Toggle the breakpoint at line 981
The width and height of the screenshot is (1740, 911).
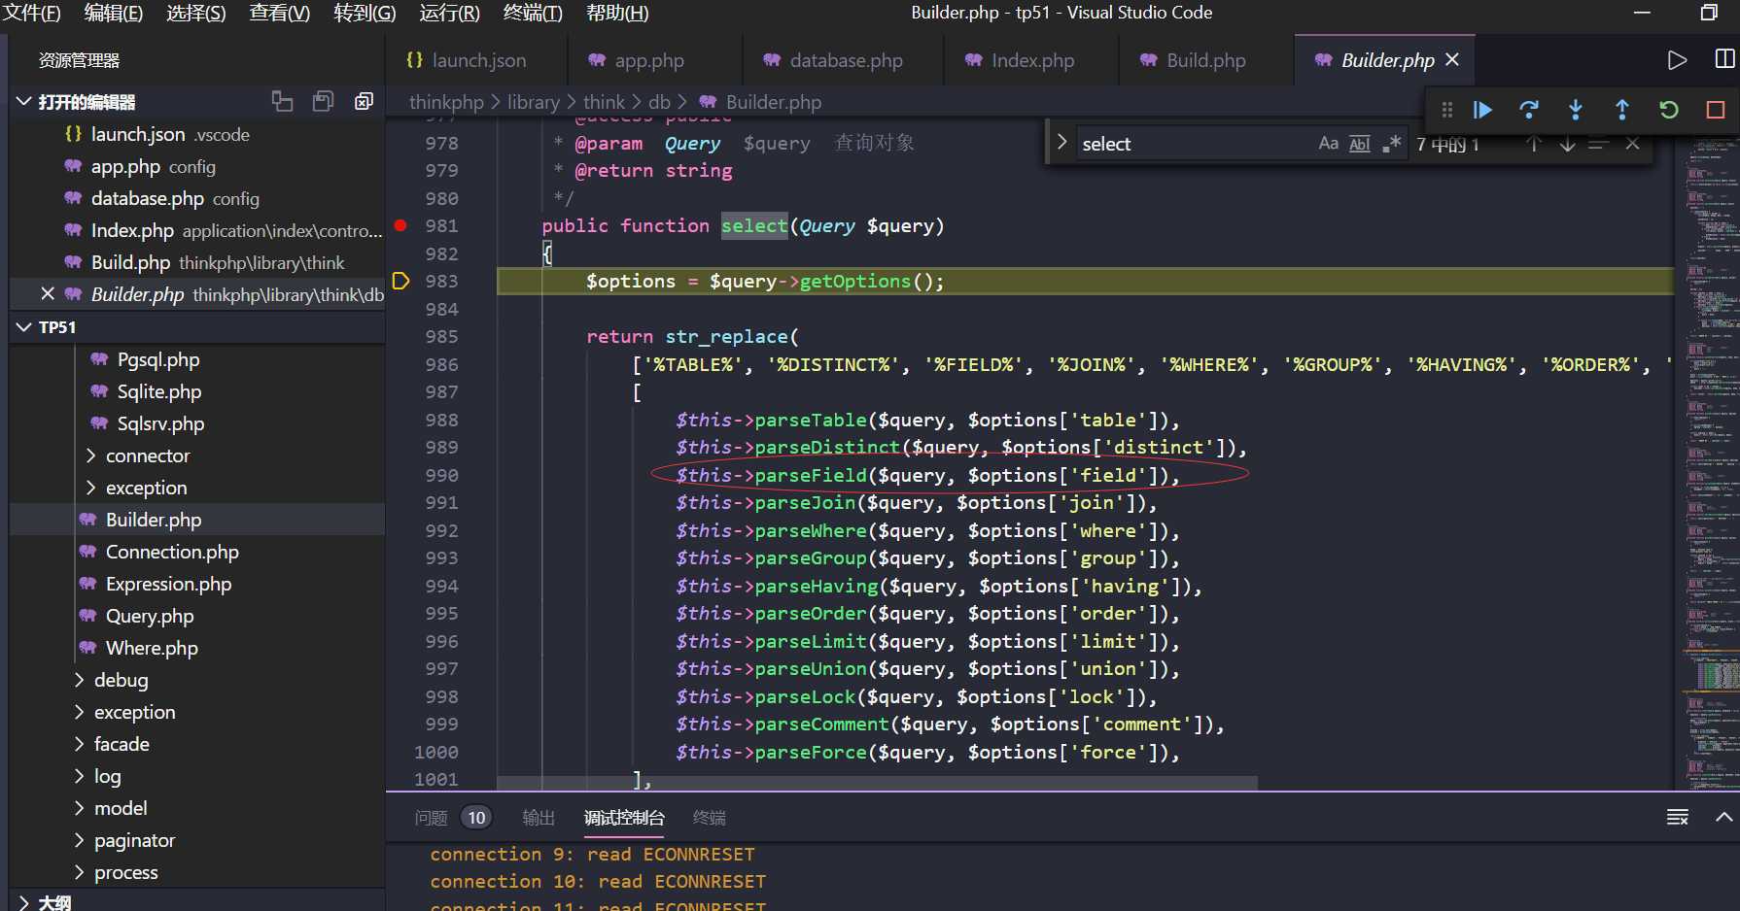tap(400, 225)
